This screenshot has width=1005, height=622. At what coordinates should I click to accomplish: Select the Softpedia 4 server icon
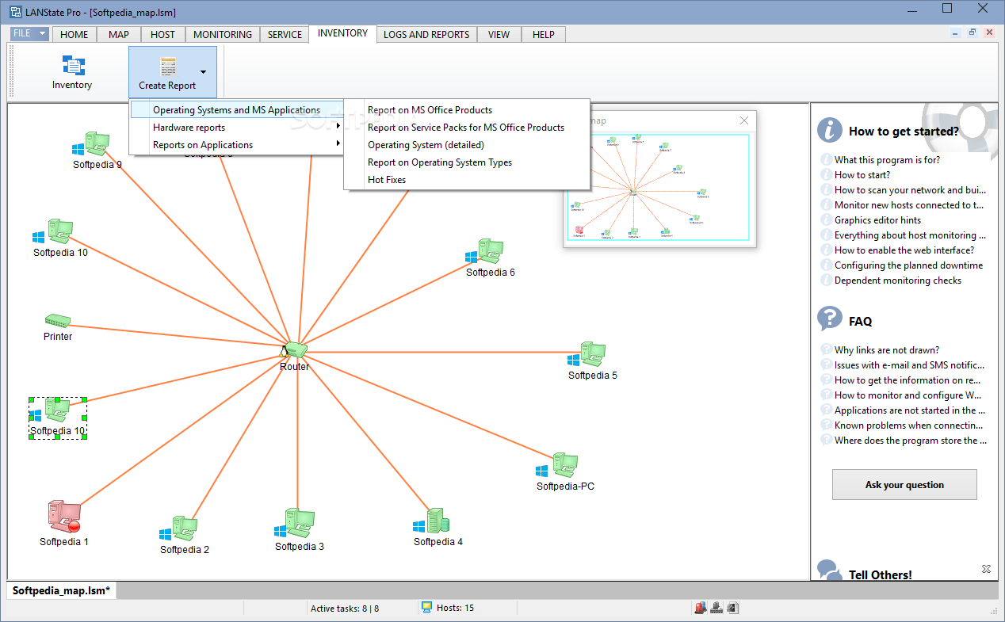tap(432, 521)
